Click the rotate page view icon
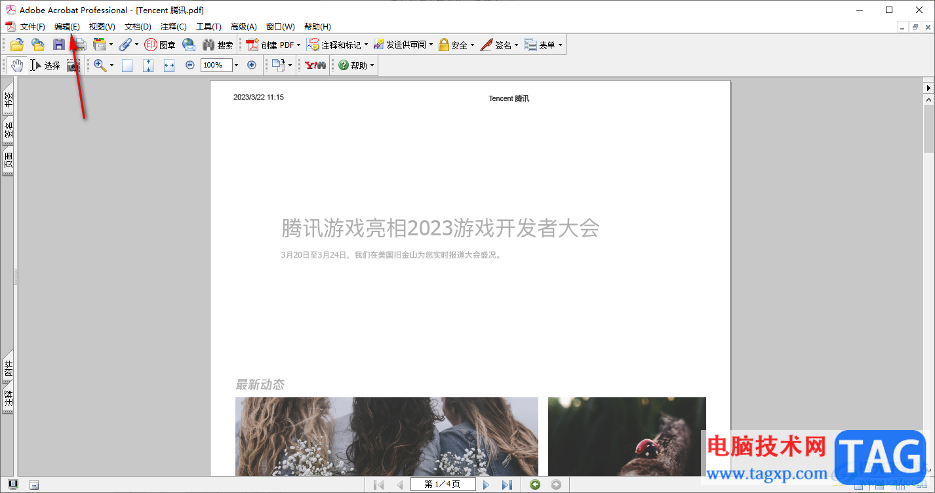The image size is (935, 493). [x=279, y=65]
